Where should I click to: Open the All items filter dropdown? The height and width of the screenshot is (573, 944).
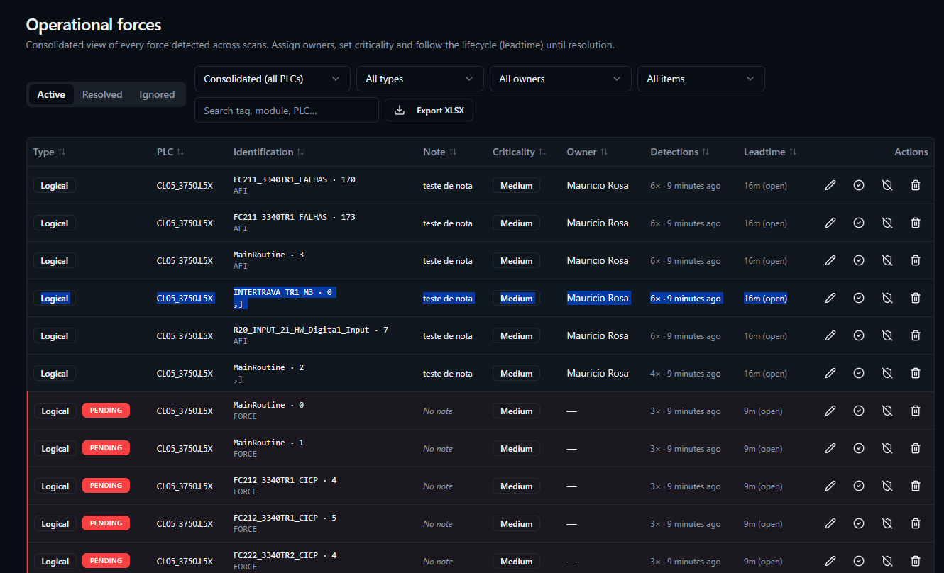701,79
